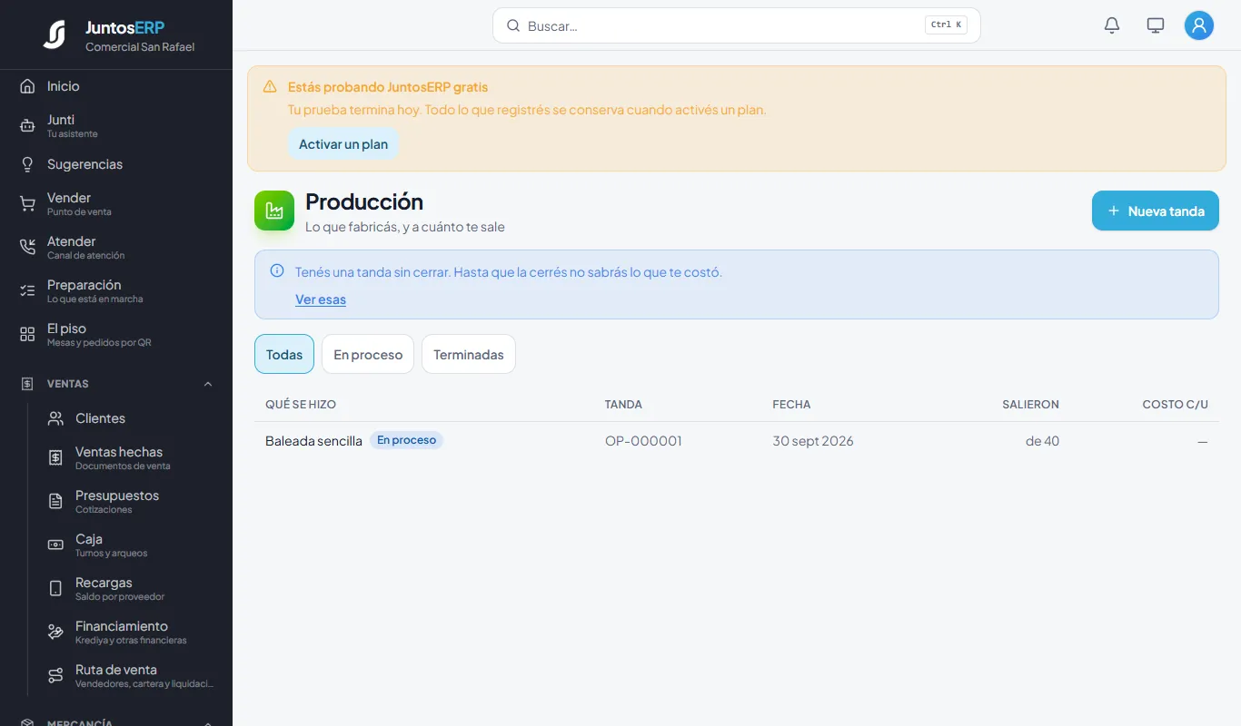Collapse the MERCANCÍA section chevron

coord(208,723)
